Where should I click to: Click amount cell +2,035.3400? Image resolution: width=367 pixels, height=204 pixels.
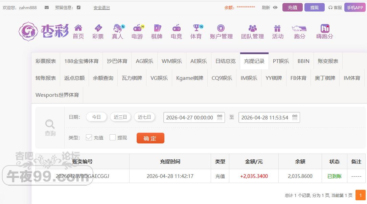(254, 176)
